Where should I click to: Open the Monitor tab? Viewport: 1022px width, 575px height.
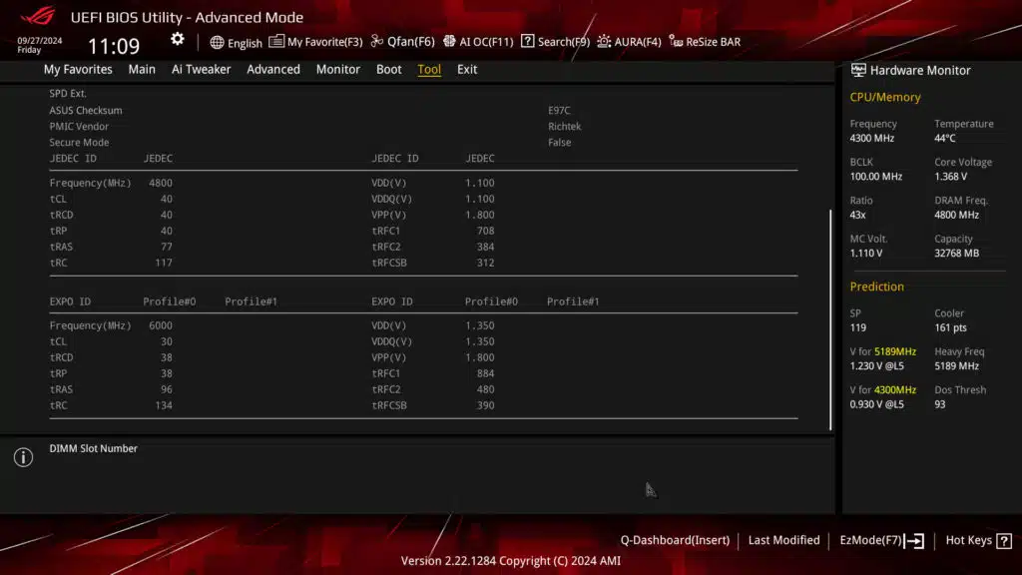(337, 69)
